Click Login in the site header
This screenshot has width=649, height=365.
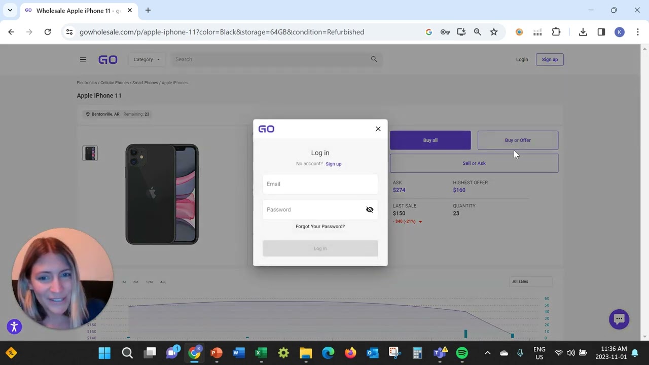(522, 59)
